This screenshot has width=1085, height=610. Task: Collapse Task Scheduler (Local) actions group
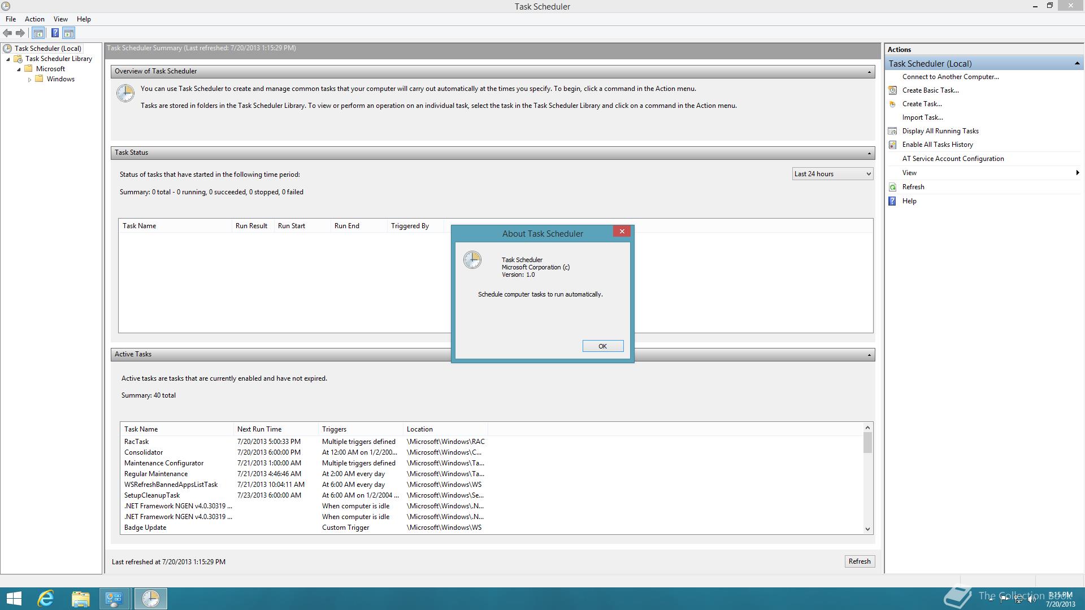point(1077,63)
